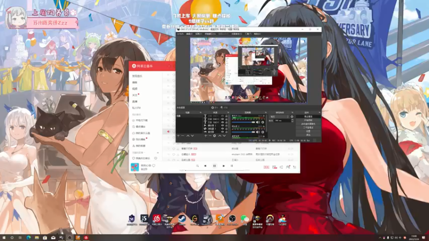Viewport: 429px width, 241px height.
Task: Lock the browser source in the Sources list
Action: click(226, 129)
